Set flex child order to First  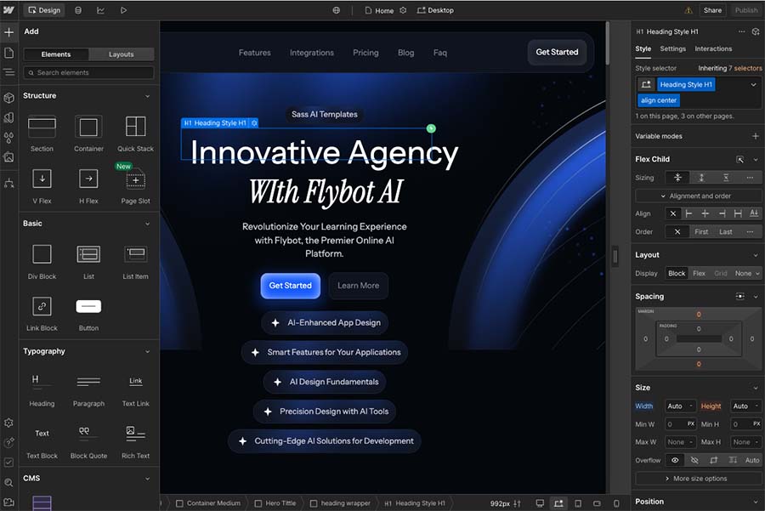click(701, 232)
